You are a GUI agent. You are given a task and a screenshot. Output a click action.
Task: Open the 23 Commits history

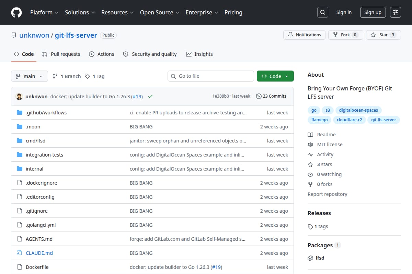[271, 96]
